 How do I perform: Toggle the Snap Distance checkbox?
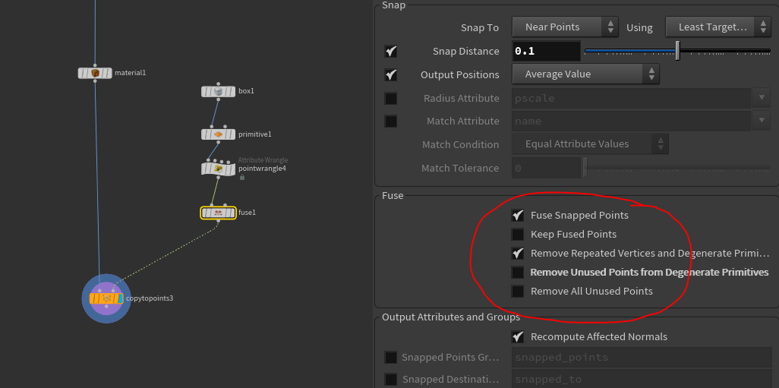tap(391, 52)
